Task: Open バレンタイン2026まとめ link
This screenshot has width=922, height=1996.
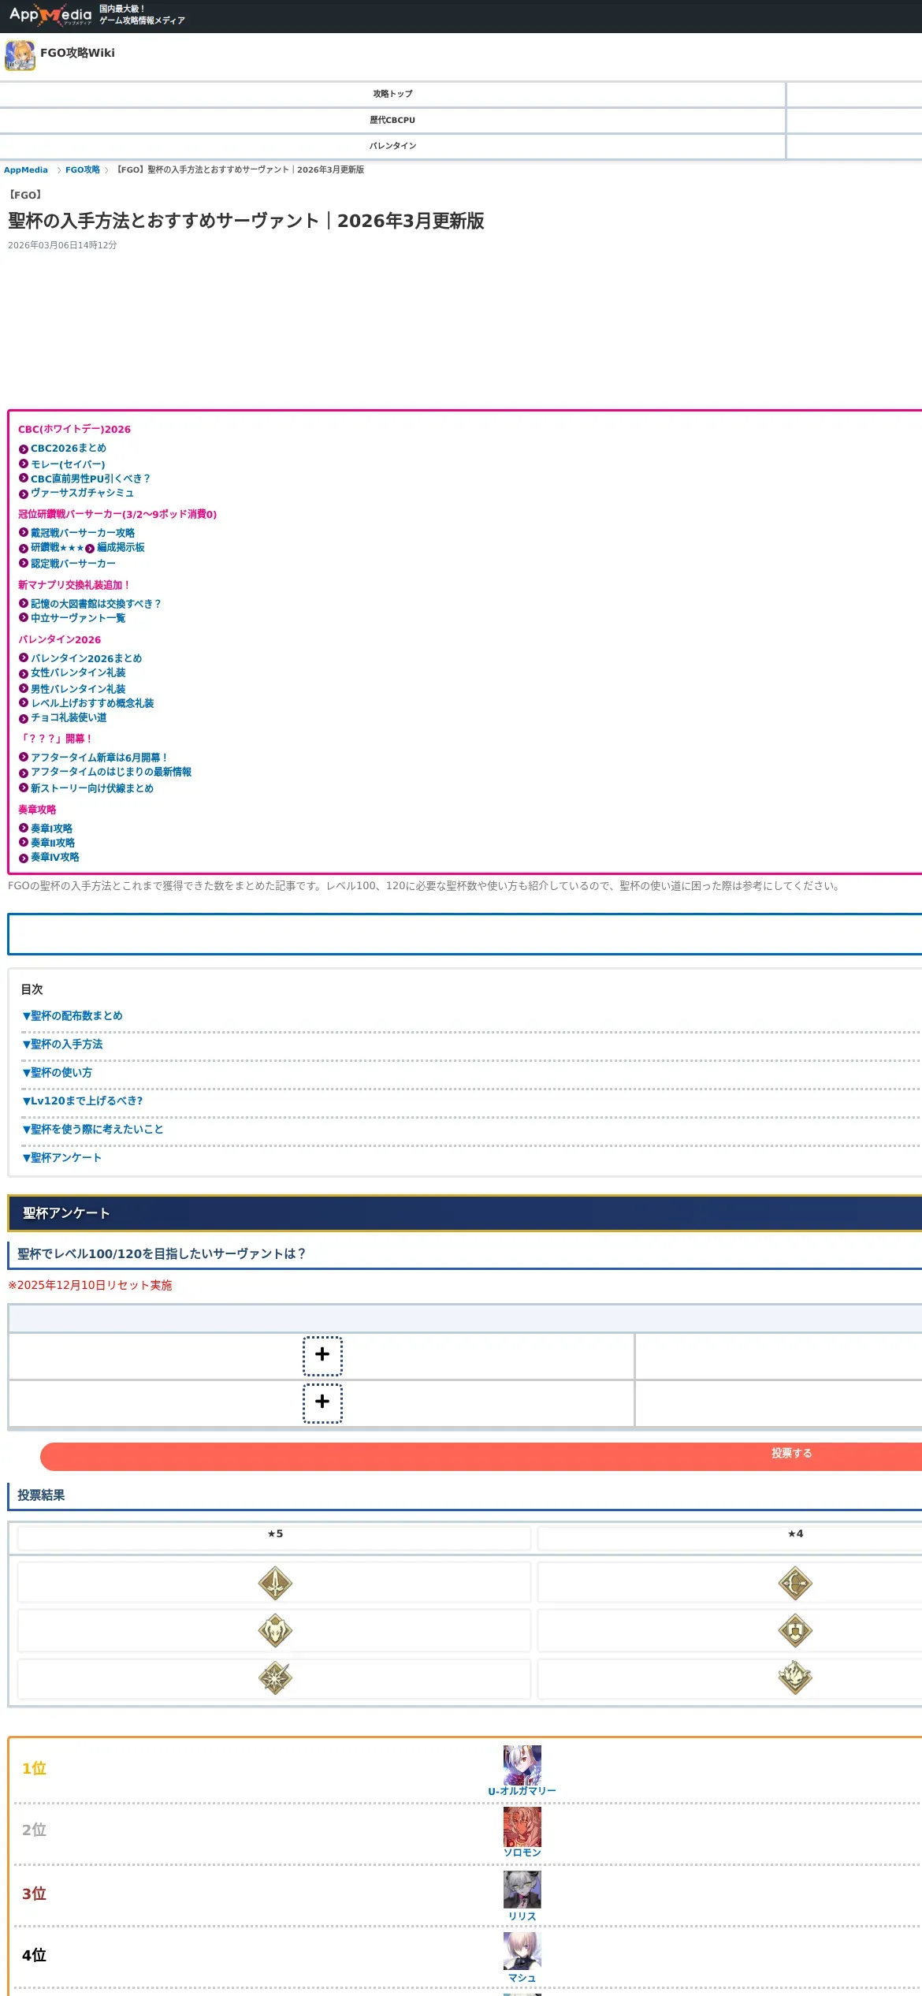Action: tap(87, 659)
